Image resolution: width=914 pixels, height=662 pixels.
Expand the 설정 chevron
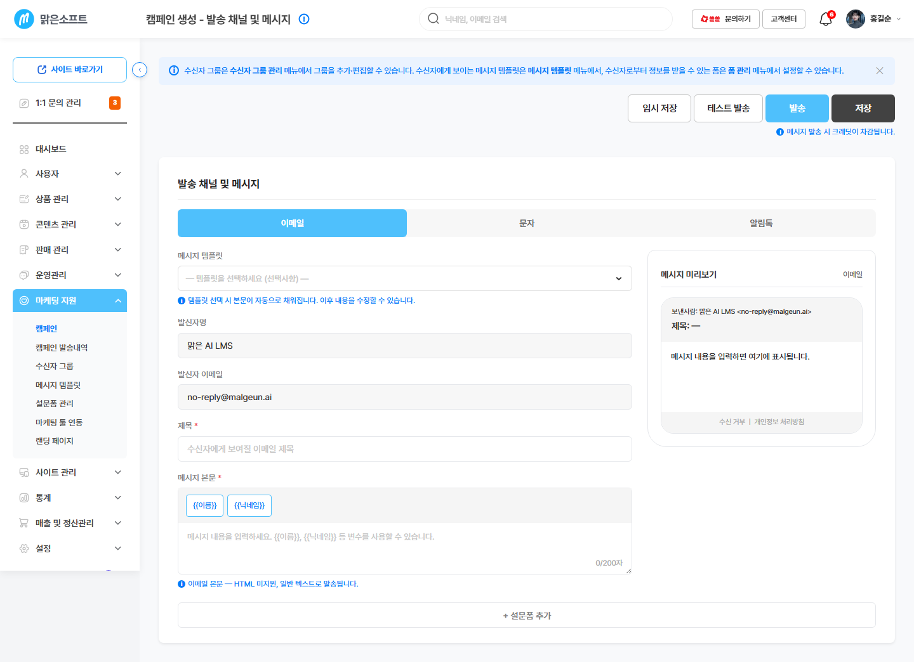click(x=118, y=548)
